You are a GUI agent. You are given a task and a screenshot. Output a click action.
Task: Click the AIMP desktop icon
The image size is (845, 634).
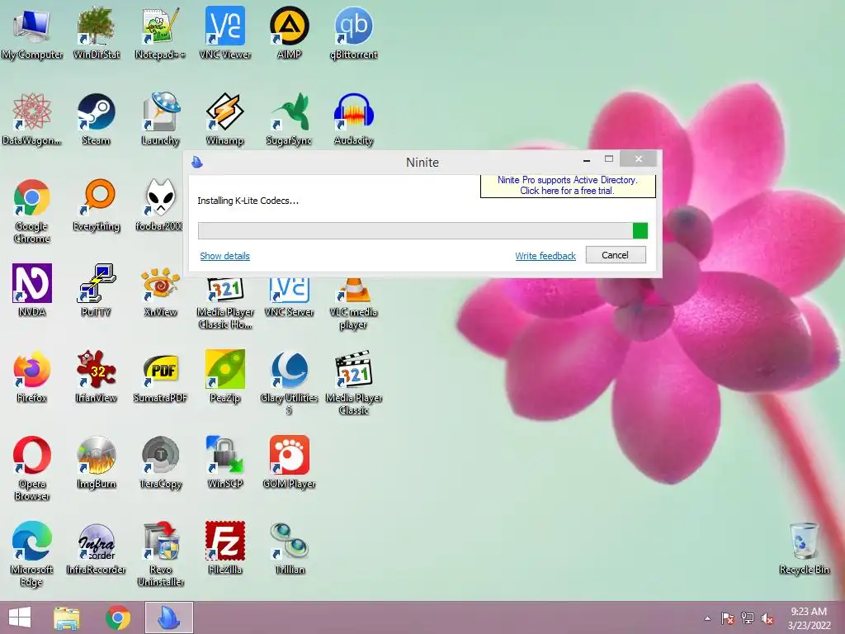click(289, 33)
